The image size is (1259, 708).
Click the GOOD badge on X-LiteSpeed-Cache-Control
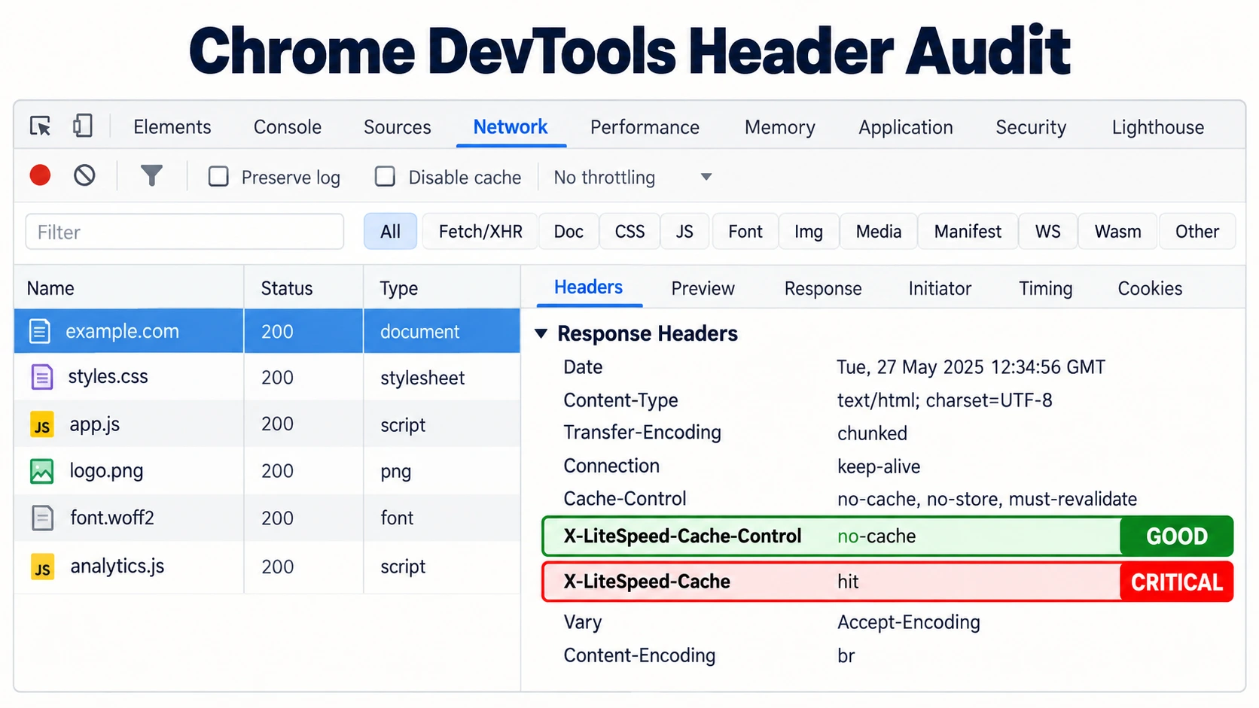click(1176, 536)
